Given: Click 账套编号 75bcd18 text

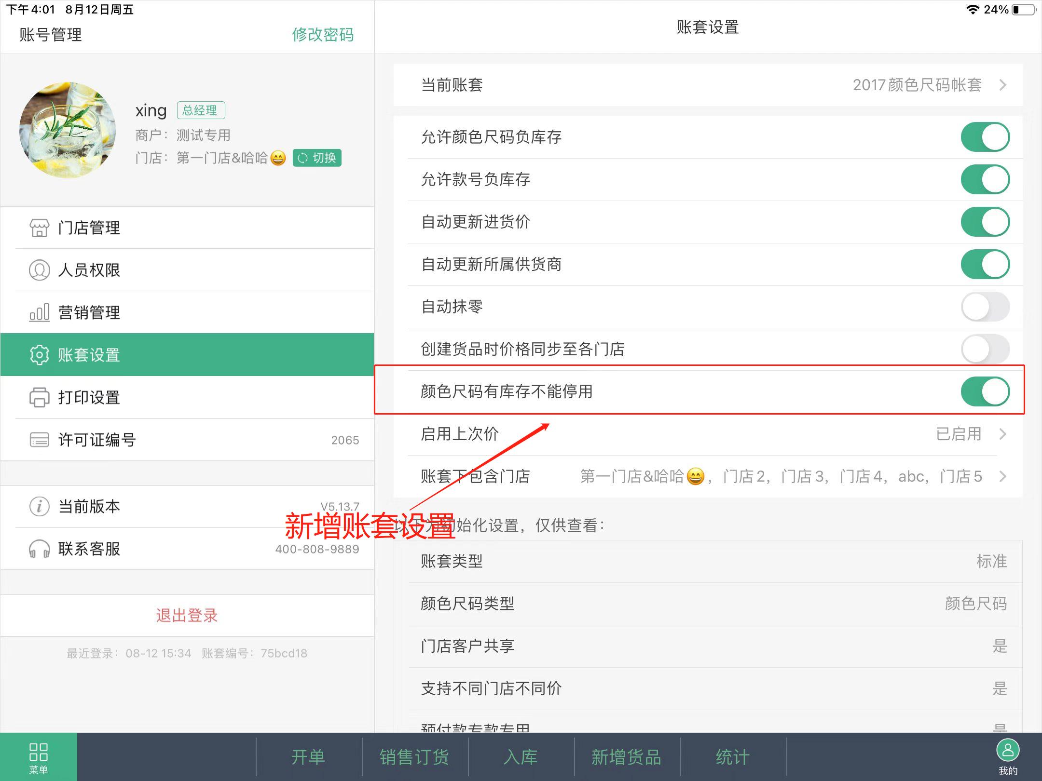Looking at the screenshot, I should (254, 653).
